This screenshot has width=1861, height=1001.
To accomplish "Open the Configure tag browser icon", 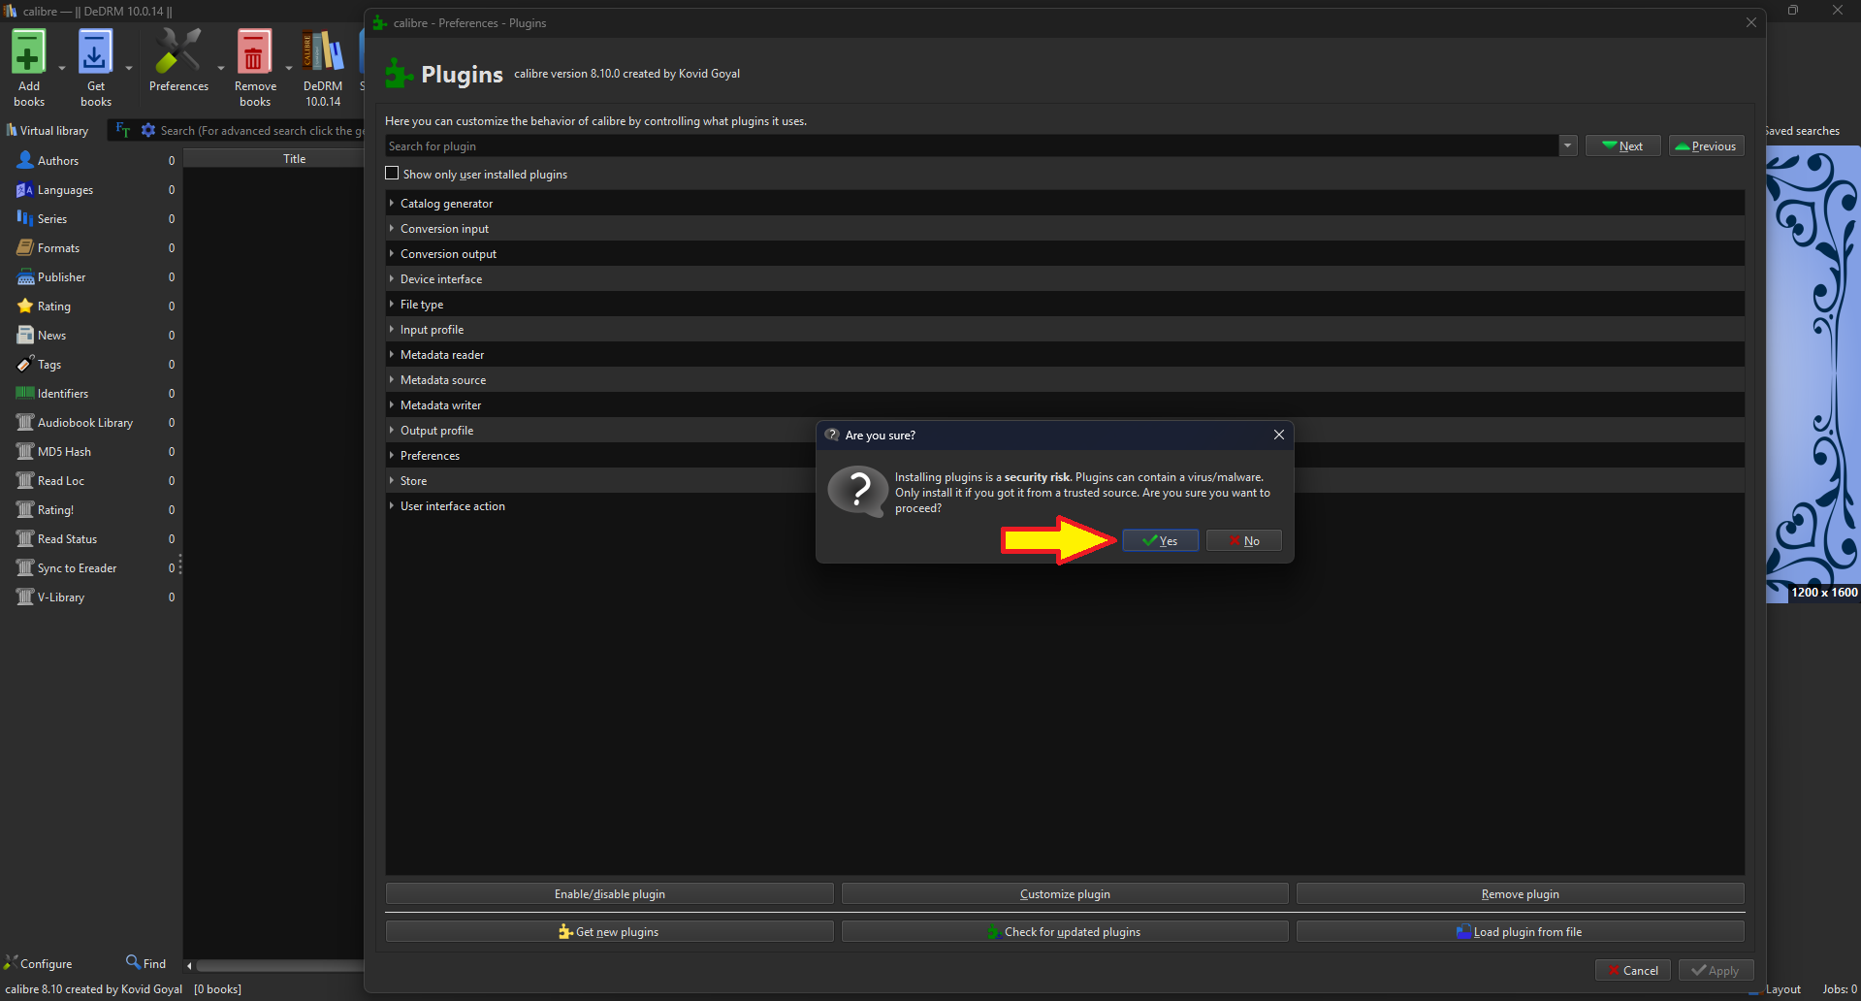I will click(x=12, y=962).
